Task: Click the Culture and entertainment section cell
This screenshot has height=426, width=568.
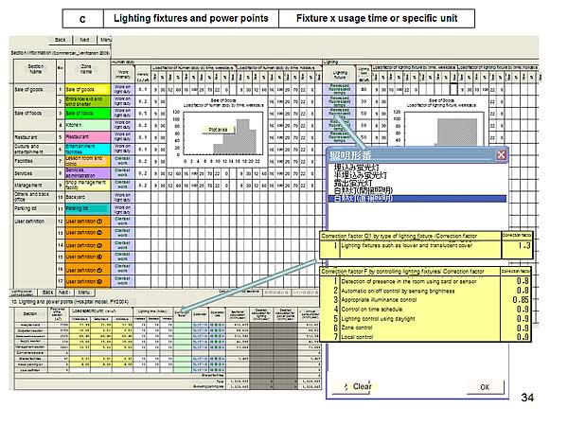Action: click(34, 150)
